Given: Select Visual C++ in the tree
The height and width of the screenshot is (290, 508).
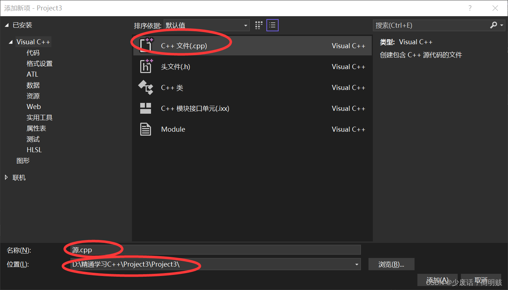Looking at the screenshot, I should coord(33,42).
